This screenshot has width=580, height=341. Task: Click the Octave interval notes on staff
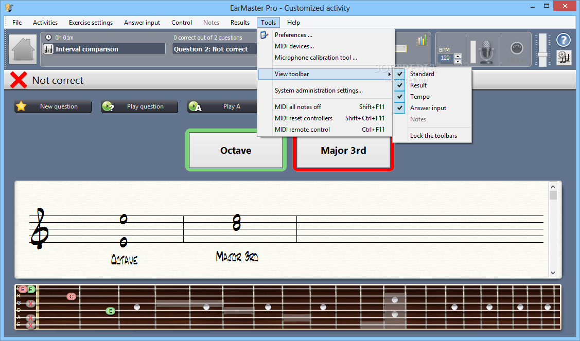[x=124, y=231]
